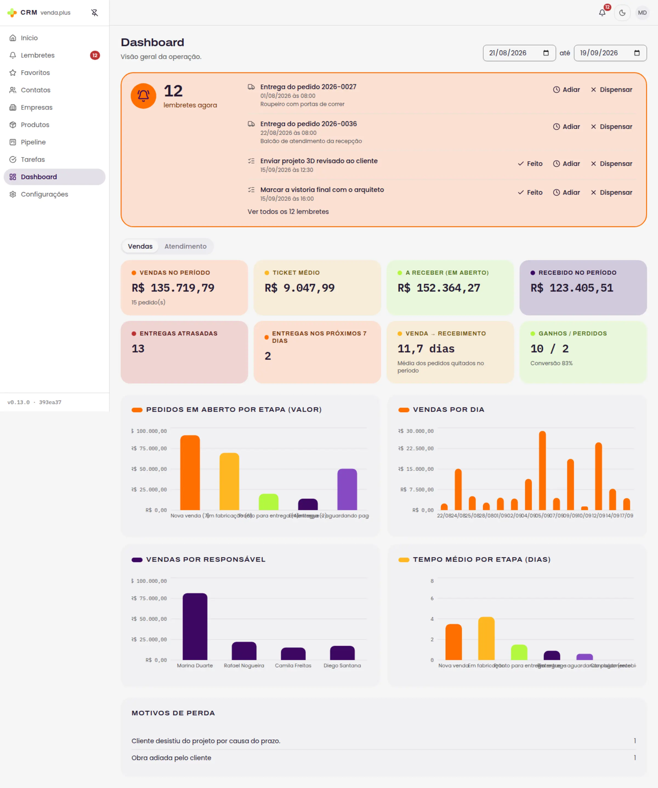Open Tarefas in the sidebar
658x788 pixels.
point(54,159)
